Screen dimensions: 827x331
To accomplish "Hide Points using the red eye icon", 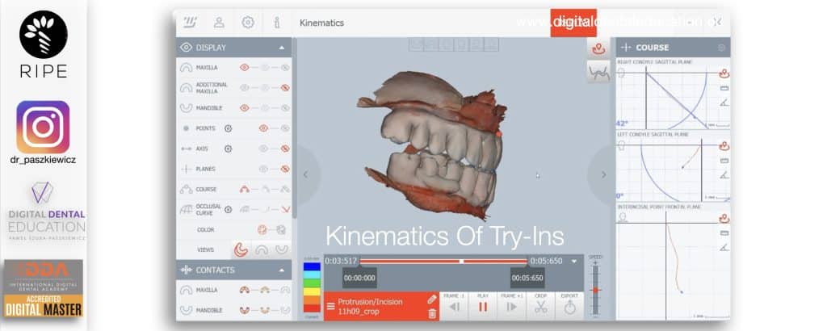I will pos(262,128).
